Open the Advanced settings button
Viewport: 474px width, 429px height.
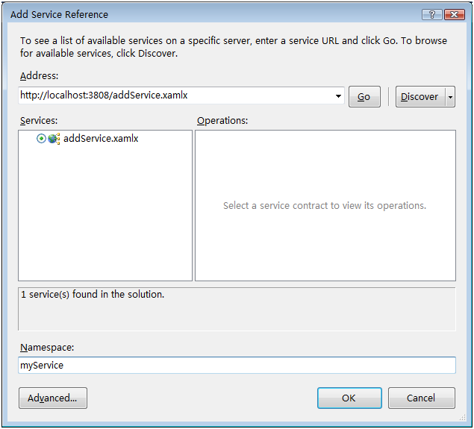click(53, 398)
